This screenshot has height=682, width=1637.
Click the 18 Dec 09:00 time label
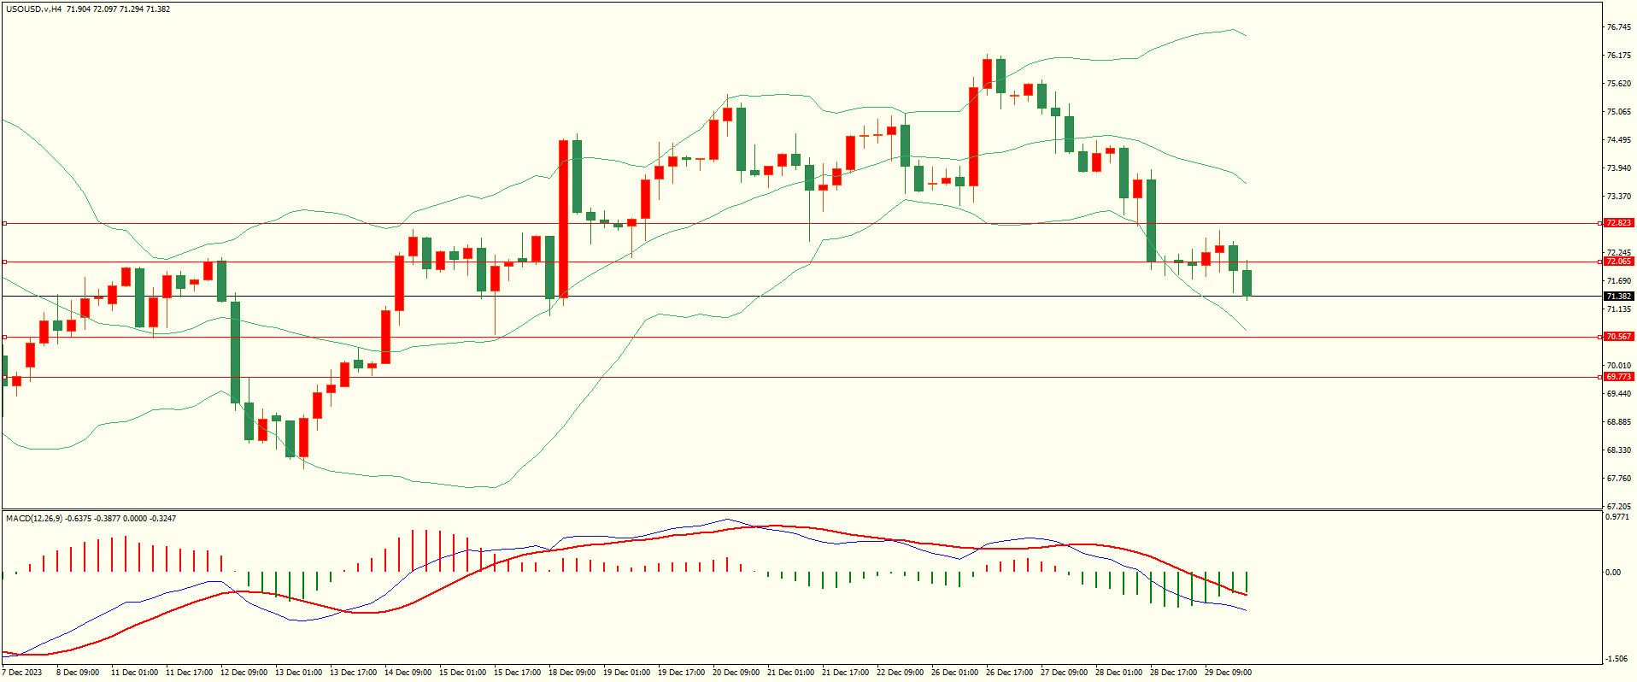pyautogui.click(x=572, y=673)
